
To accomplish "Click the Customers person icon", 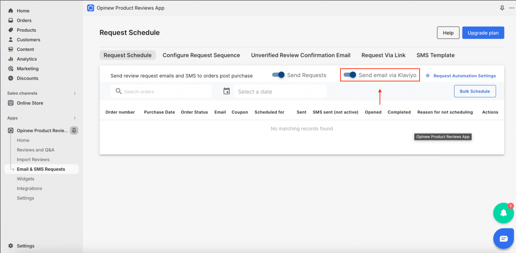I will [11, 39].
